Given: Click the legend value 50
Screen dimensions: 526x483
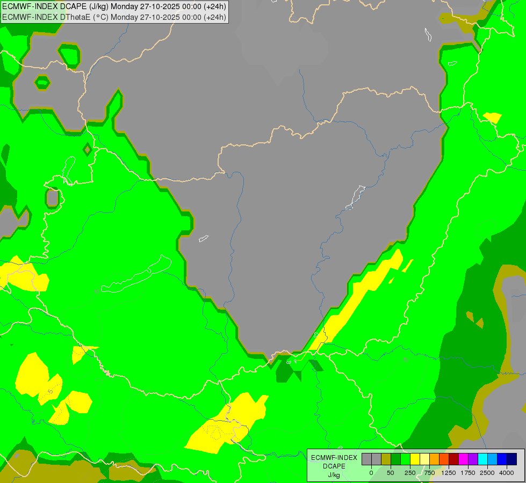Looking at the screenshot, I should pos(391,473).
